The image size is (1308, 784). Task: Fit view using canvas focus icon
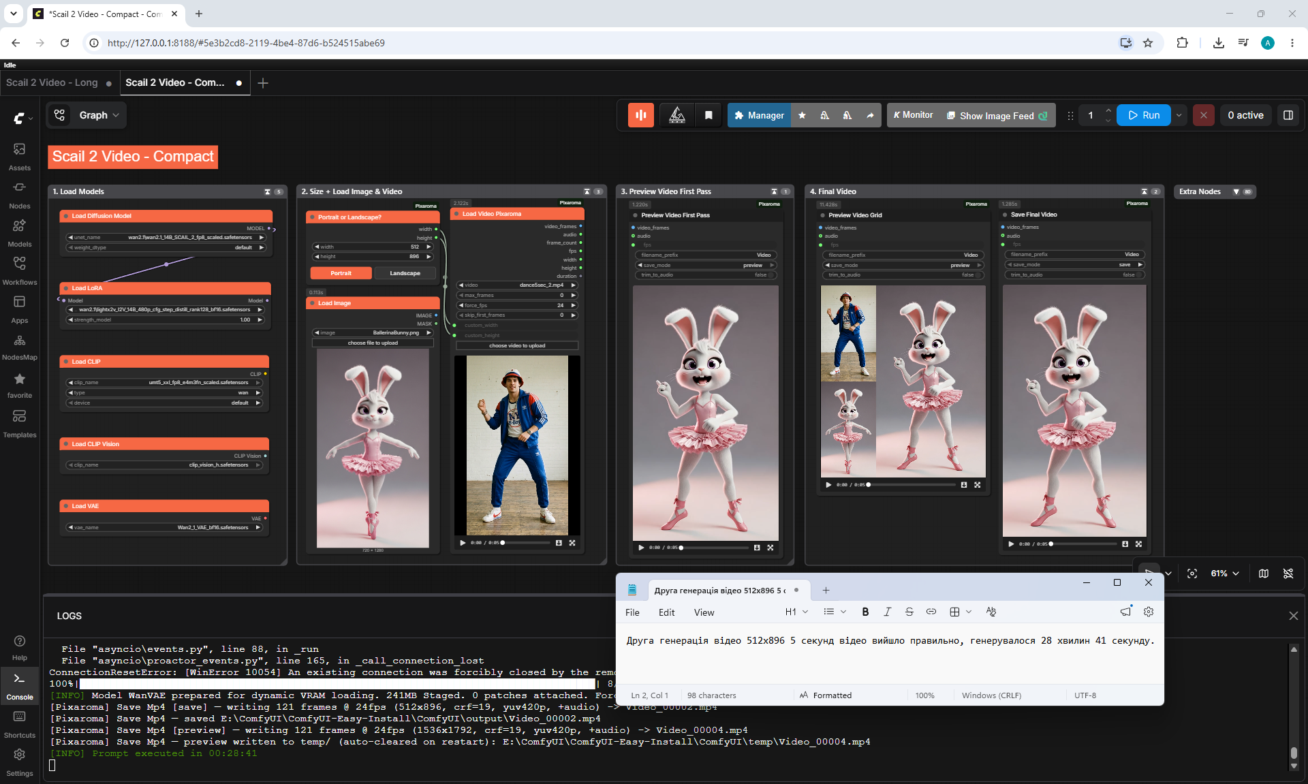[x=1192, y=574]
